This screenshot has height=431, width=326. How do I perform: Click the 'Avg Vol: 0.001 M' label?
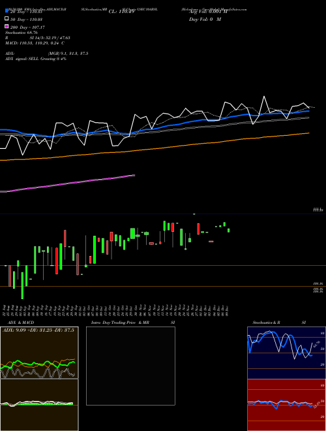point(208,12)
